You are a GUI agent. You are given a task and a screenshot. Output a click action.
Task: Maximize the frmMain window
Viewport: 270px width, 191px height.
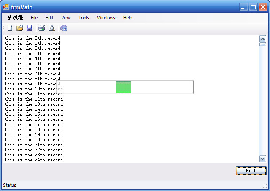(x=253, y=7)
